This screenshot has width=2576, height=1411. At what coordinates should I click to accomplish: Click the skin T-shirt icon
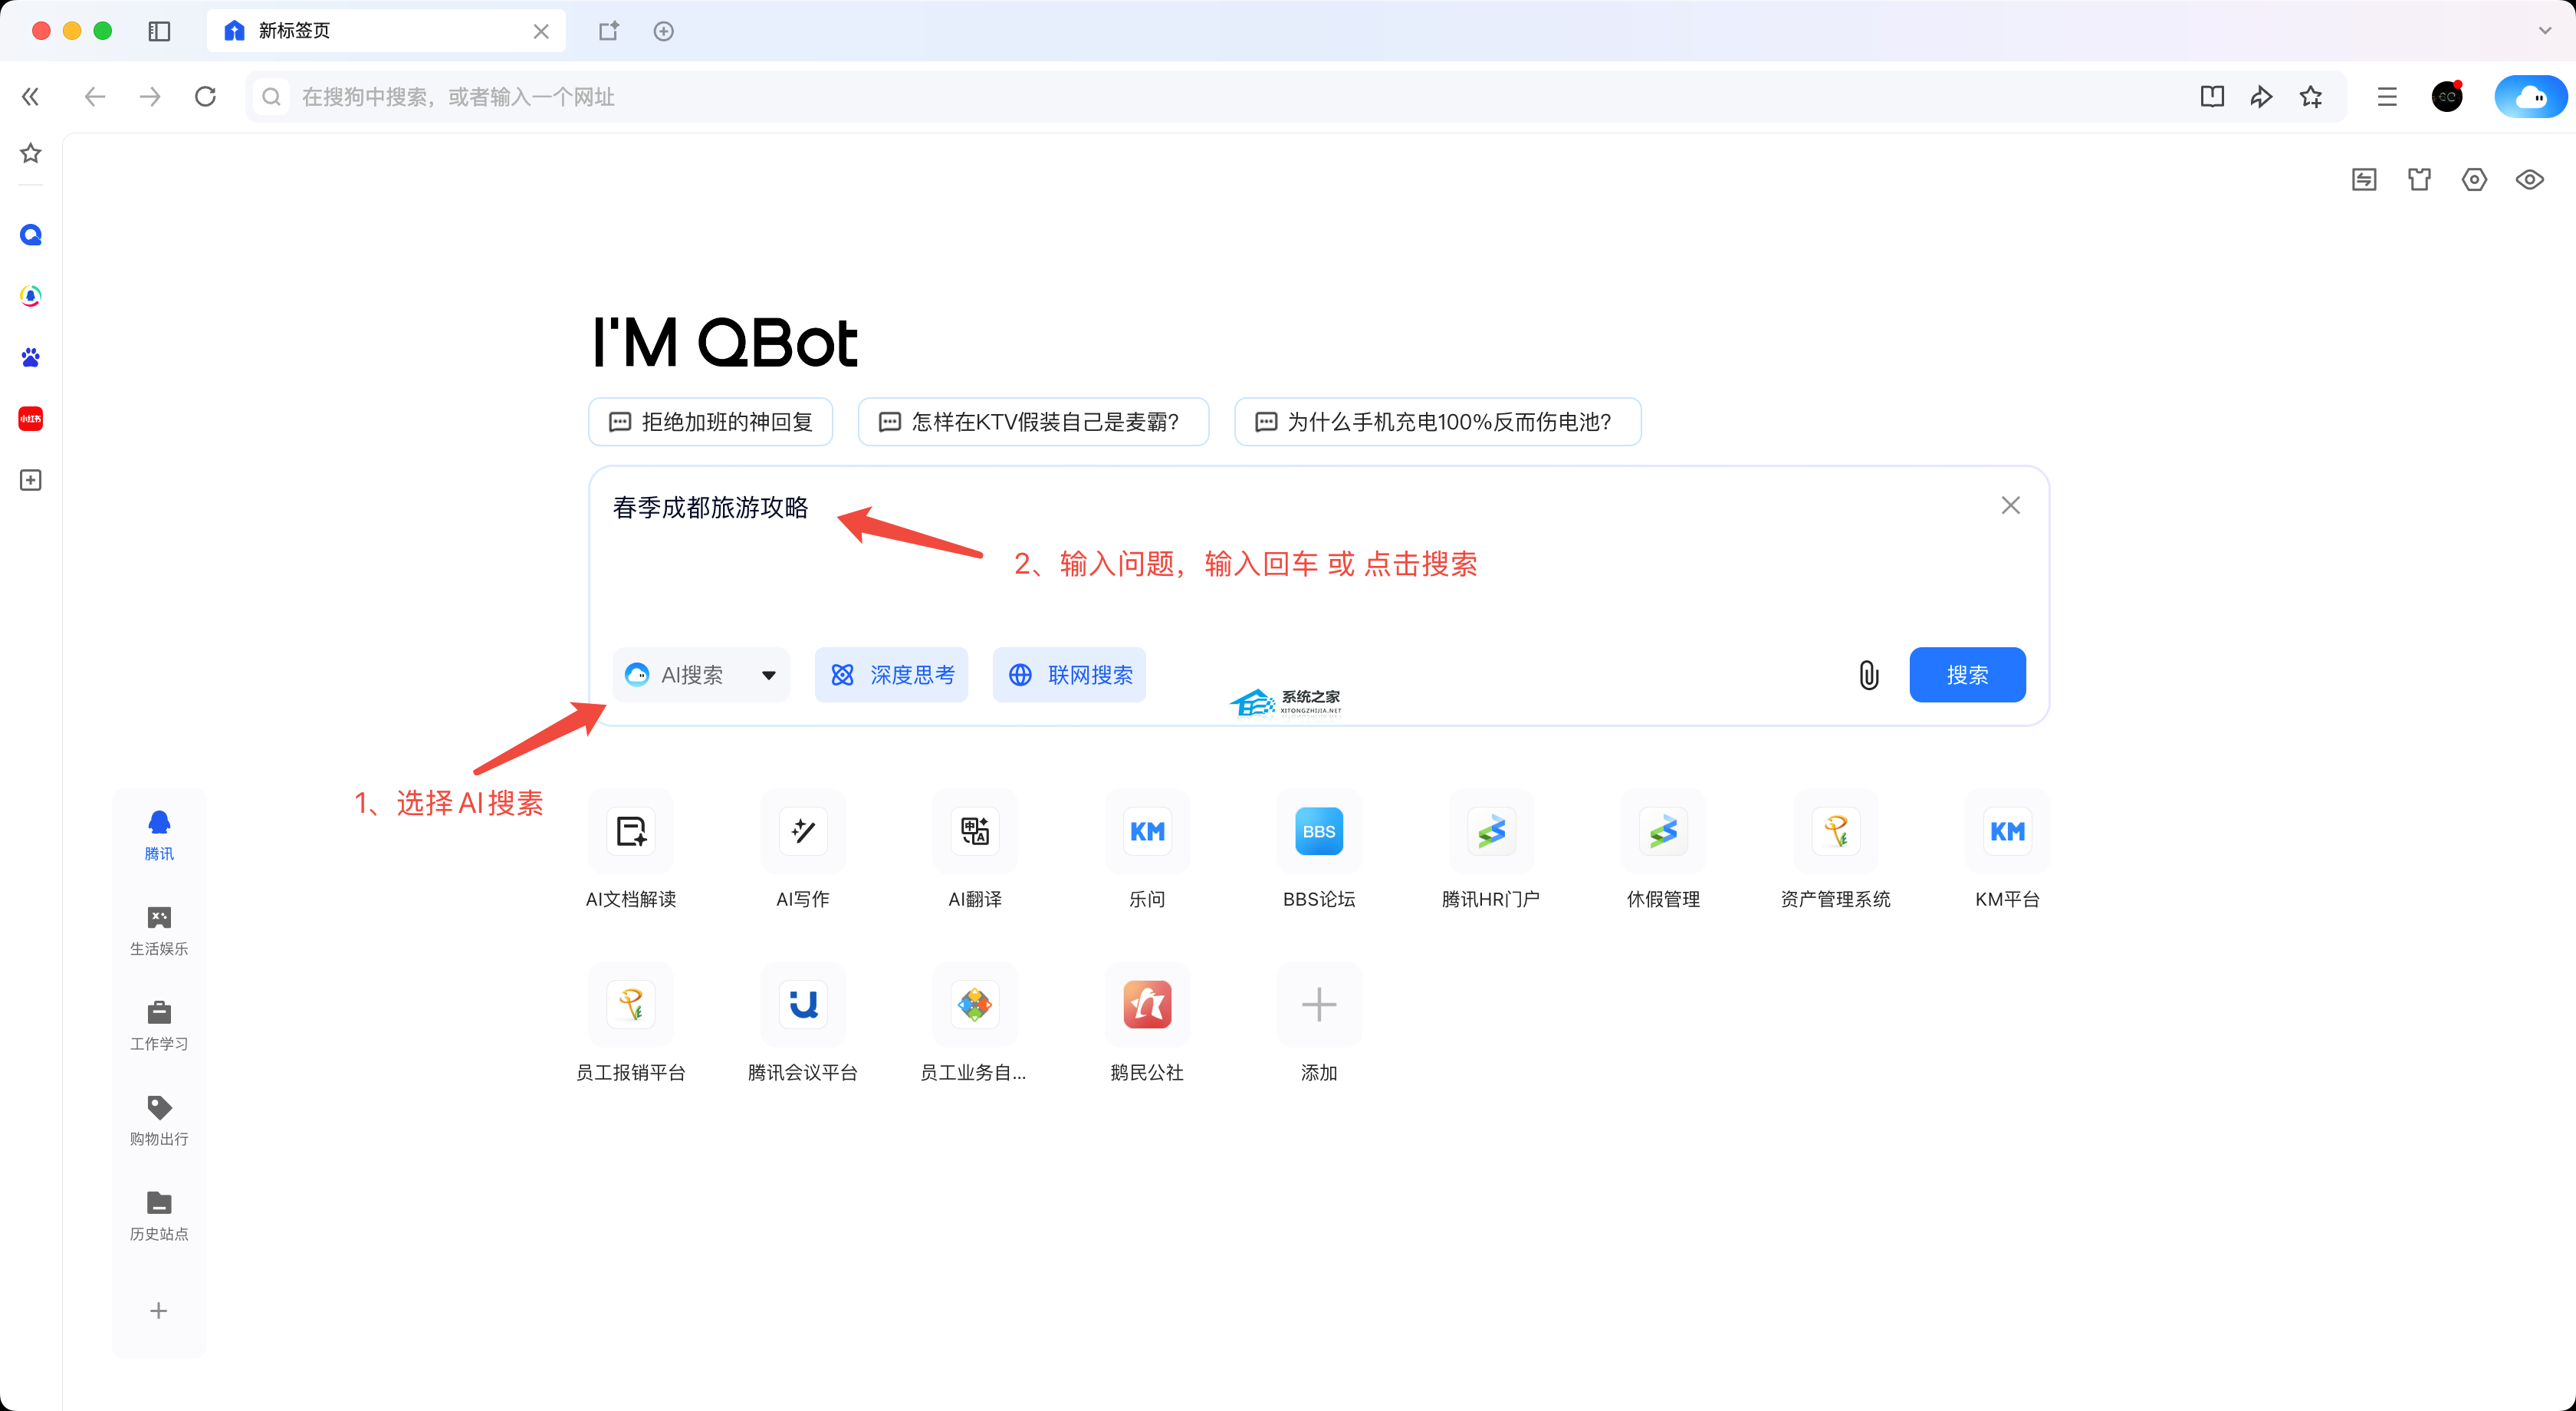coord(2419,180)
